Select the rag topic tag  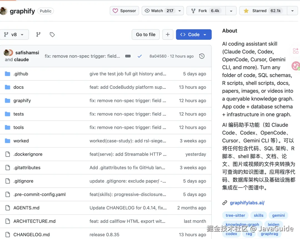click(249, 234)
